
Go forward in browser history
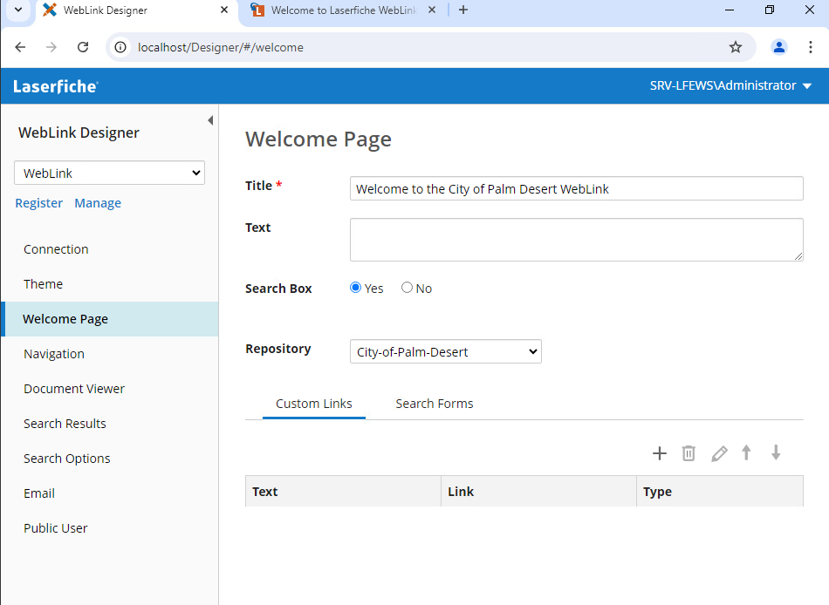(x=51, y=47)
